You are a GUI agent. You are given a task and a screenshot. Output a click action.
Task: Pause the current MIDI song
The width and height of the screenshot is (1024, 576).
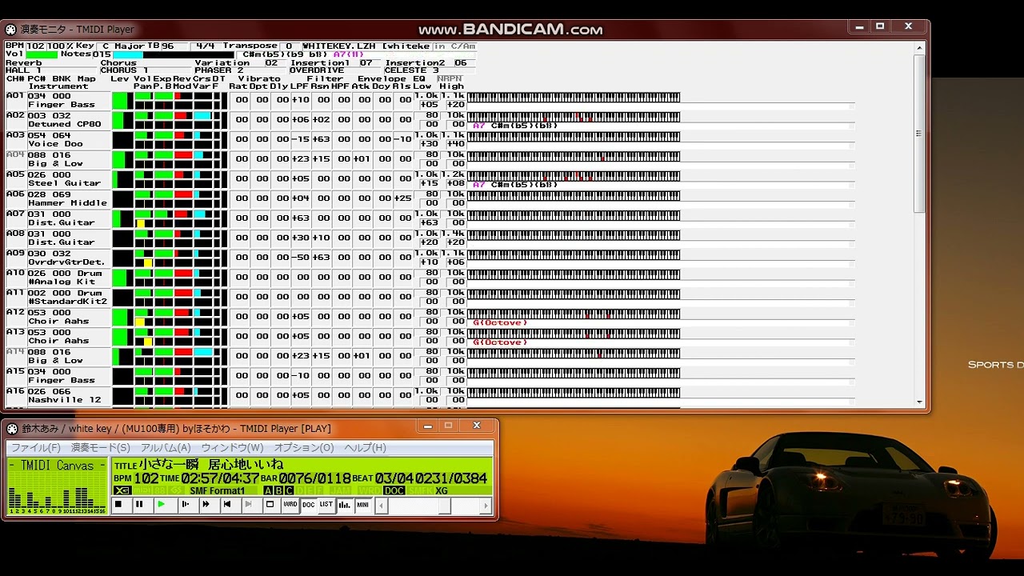pyautogui.click(x=139, y=505)
